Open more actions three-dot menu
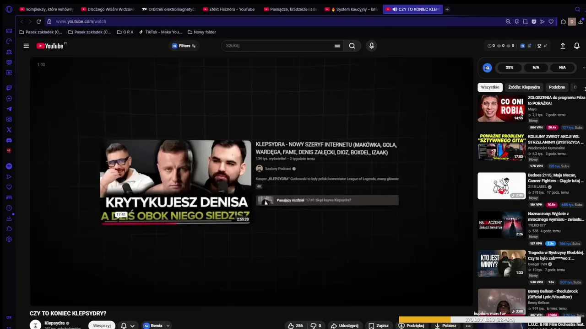586x329 pixels. 468,326
